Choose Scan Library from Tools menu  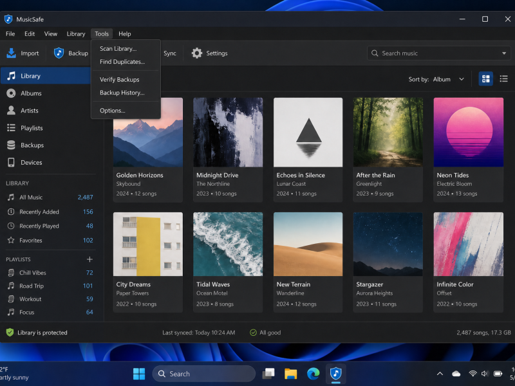tap(126, 49)
